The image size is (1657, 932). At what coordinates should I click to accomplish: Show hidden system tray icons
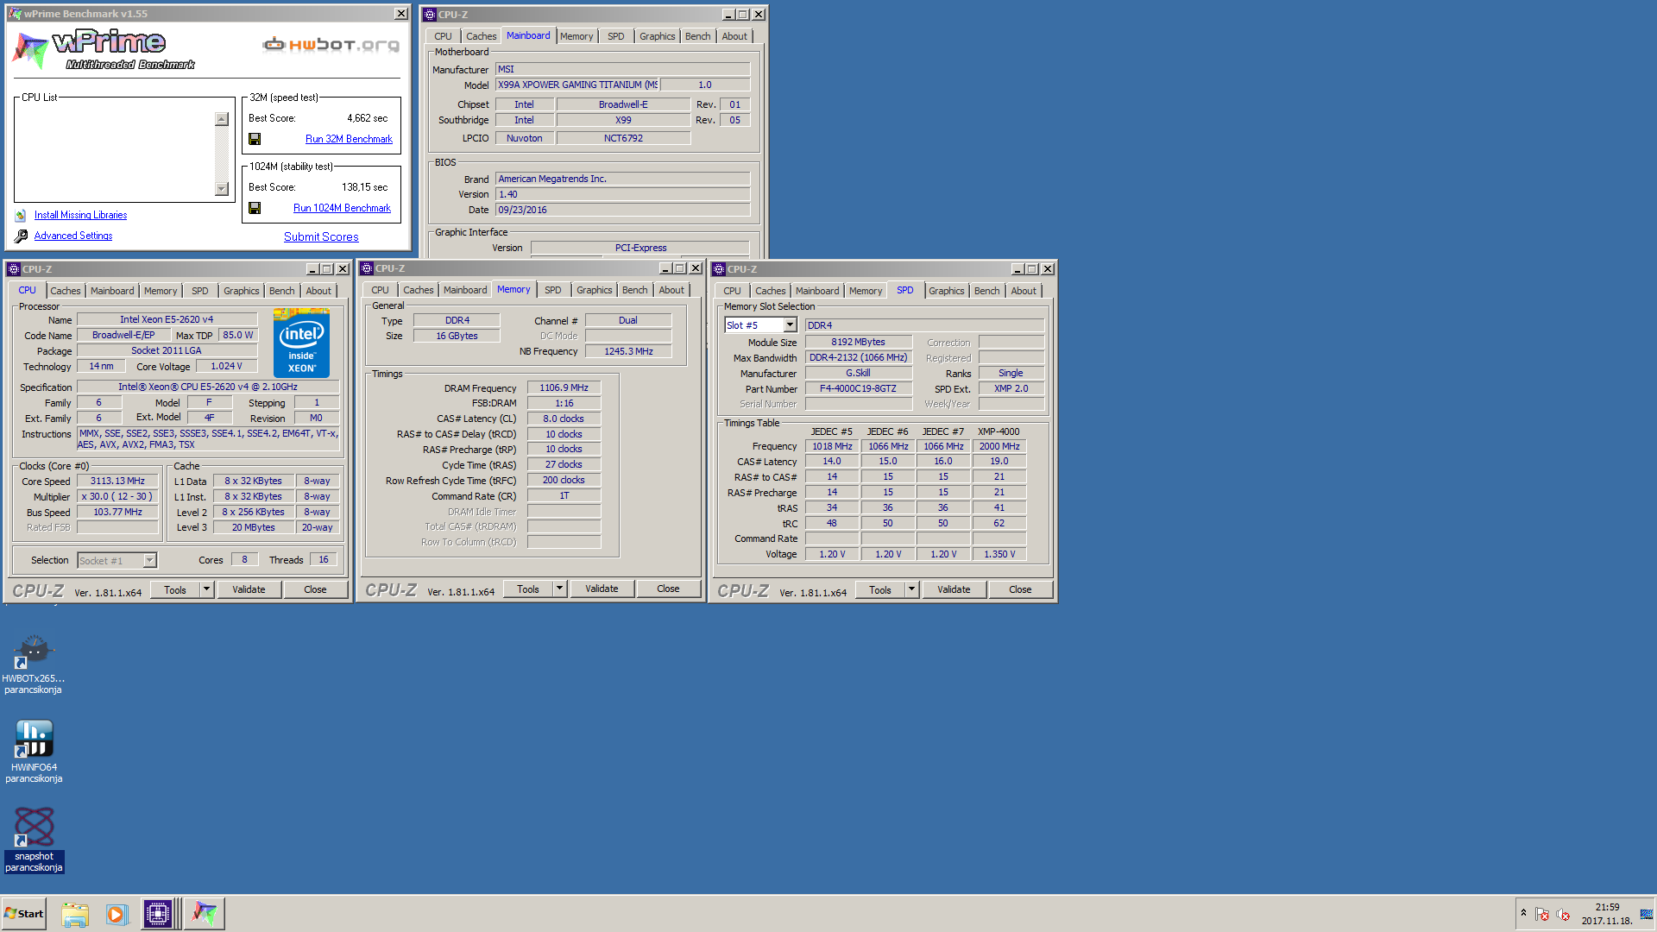point(1523,913)
